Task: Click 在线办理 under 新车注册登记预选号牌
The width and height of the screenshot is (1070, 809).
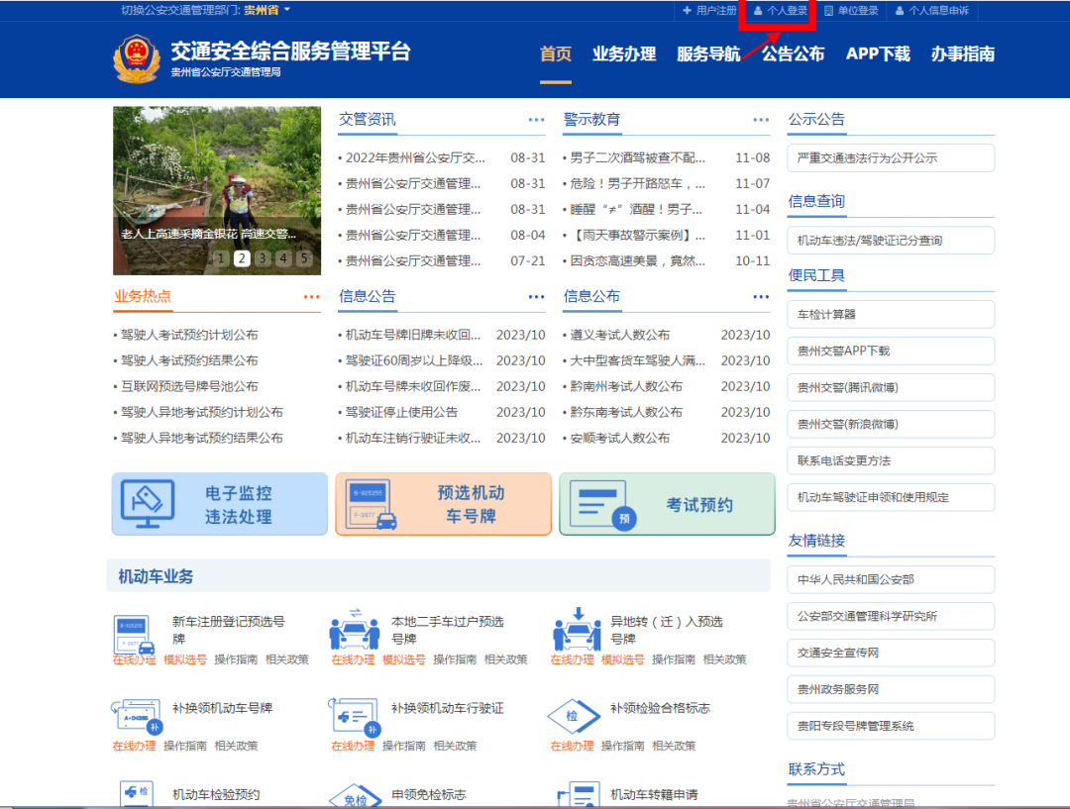Action: click(x=134, y=659)
